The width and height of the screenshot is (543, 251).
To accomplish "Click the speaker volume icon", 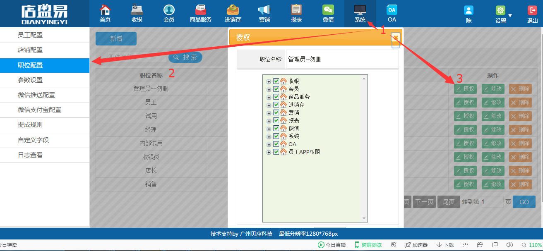I will pyautogui.click(x=509, y=245).
